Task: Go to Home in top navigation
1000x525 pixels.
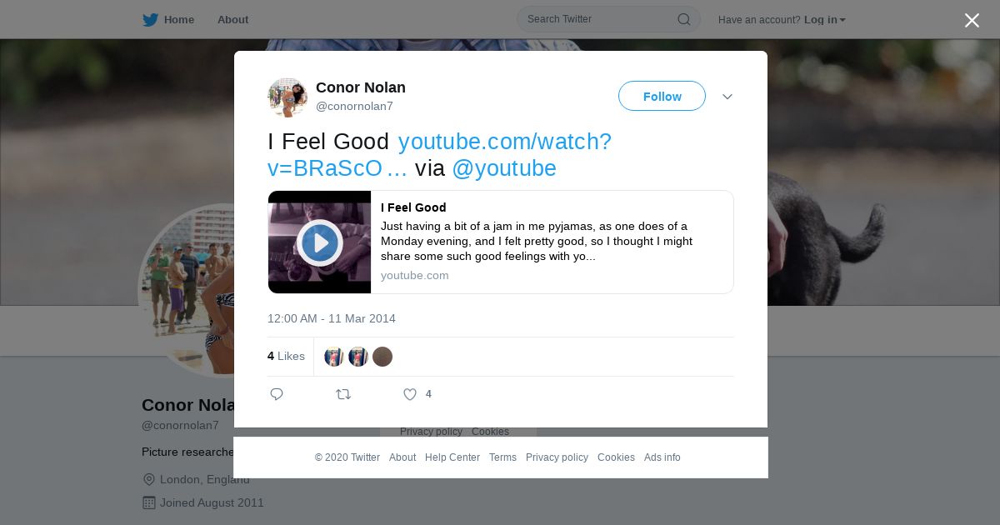Action: [x=178, y=20]
